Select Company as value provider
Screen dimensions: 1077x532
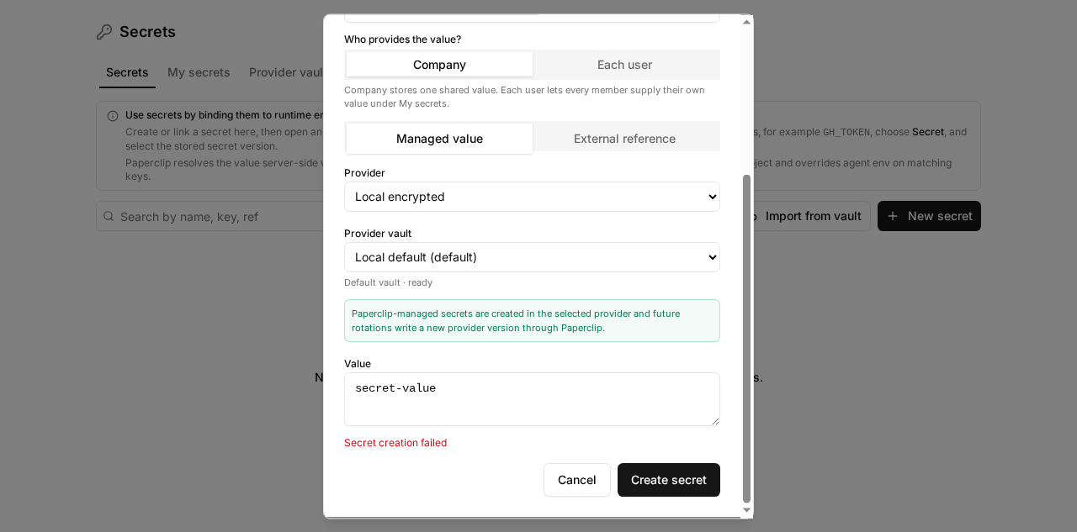pyautogui.click(x=439, y=65)
